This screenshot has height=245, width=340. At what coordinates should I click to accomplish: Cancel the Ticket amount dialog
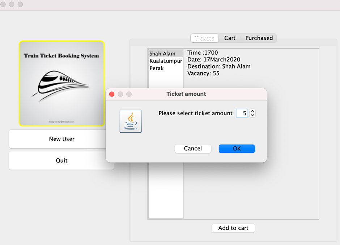coord(193,149)
